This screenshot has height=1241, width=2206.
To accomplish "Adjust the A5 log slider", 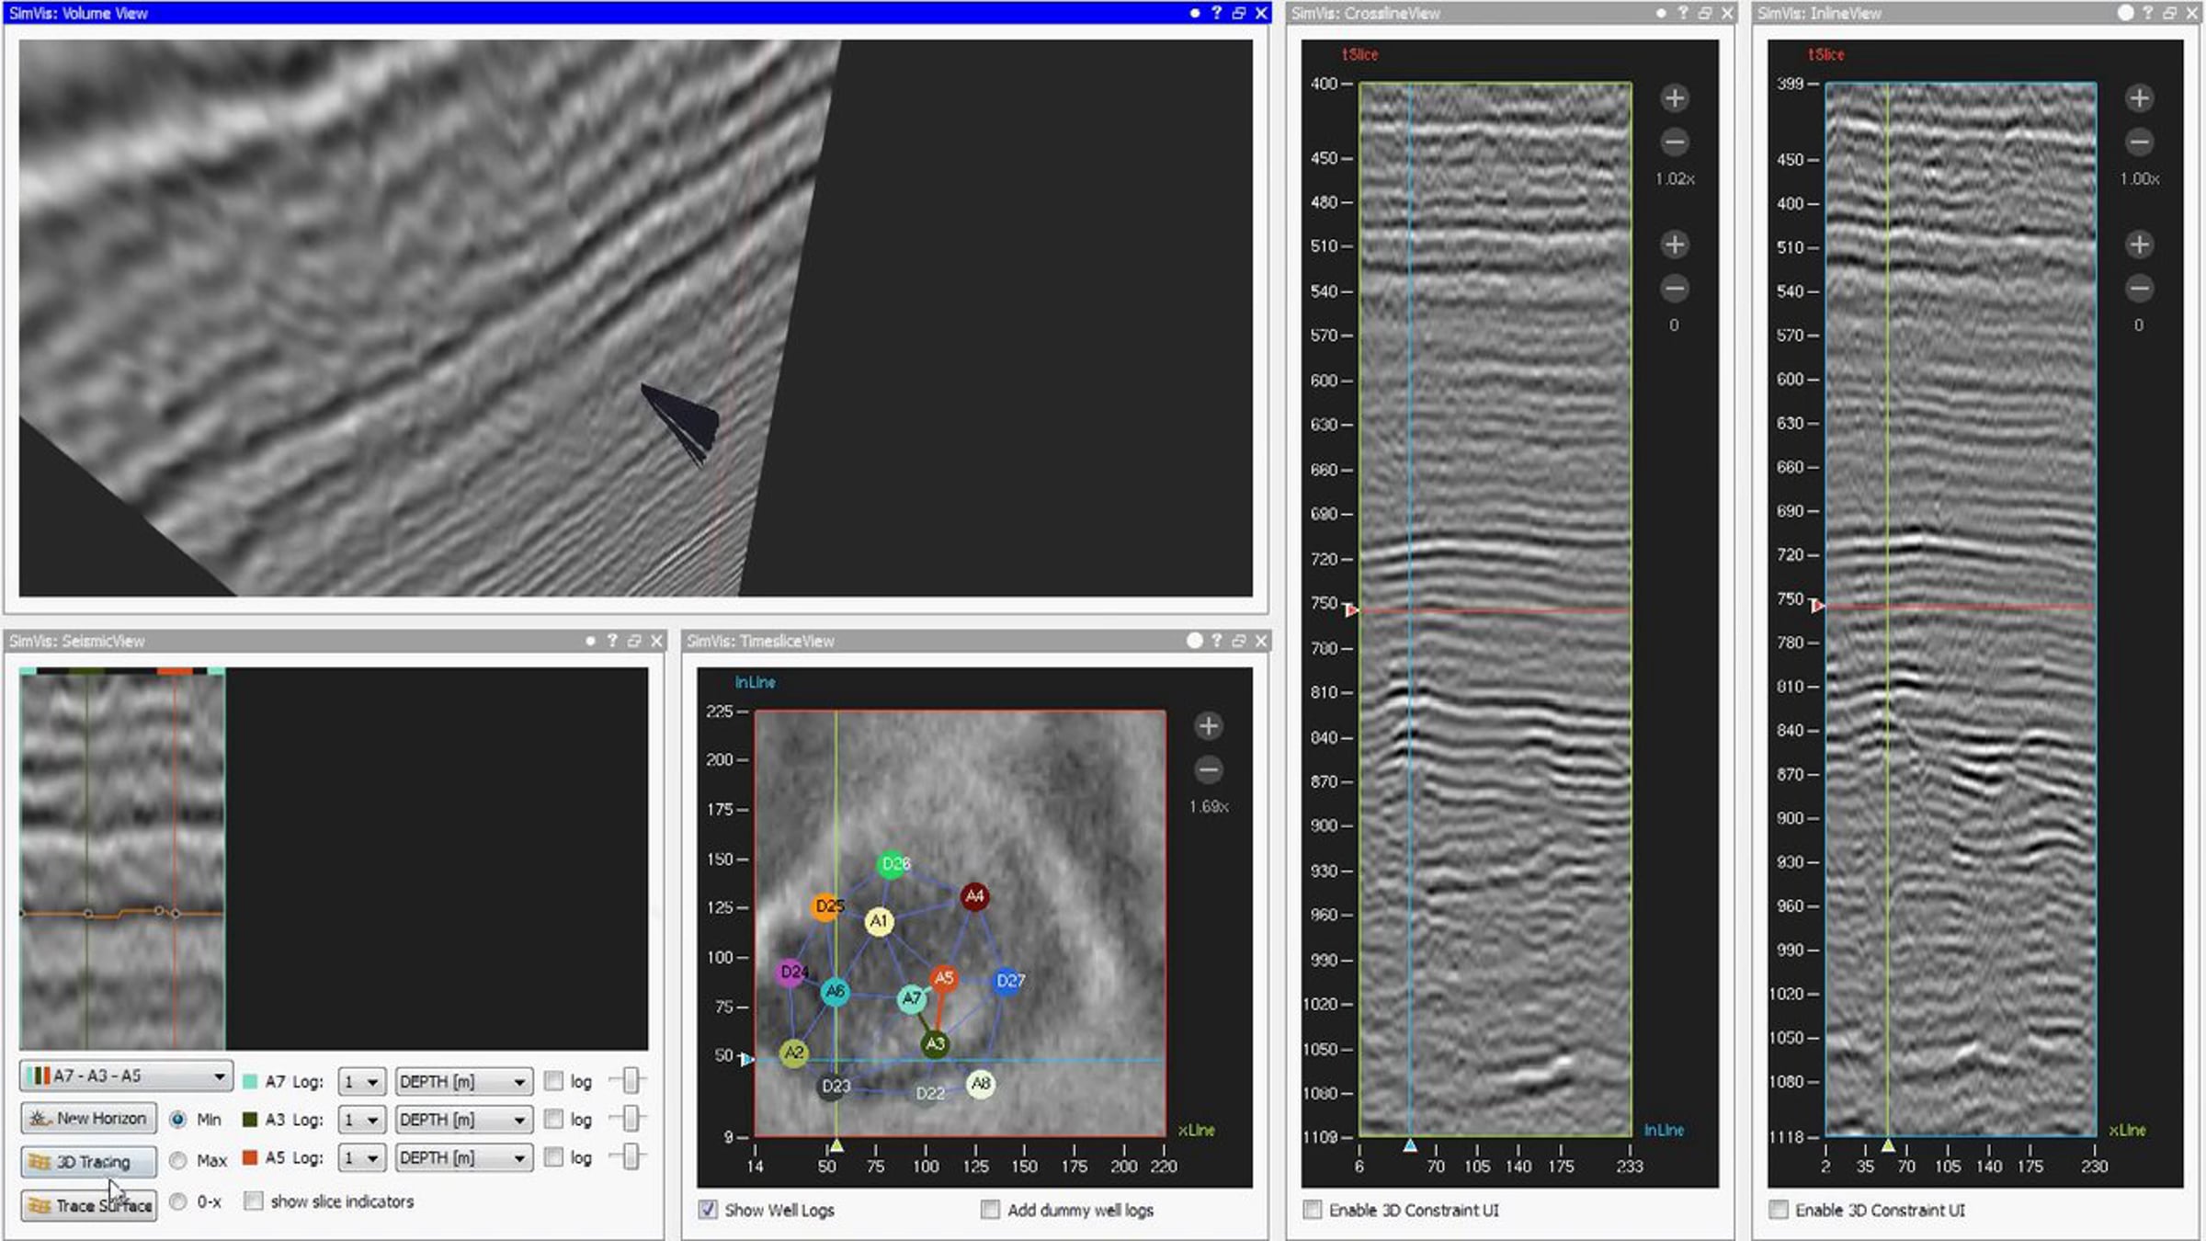I will (629, 1156).
